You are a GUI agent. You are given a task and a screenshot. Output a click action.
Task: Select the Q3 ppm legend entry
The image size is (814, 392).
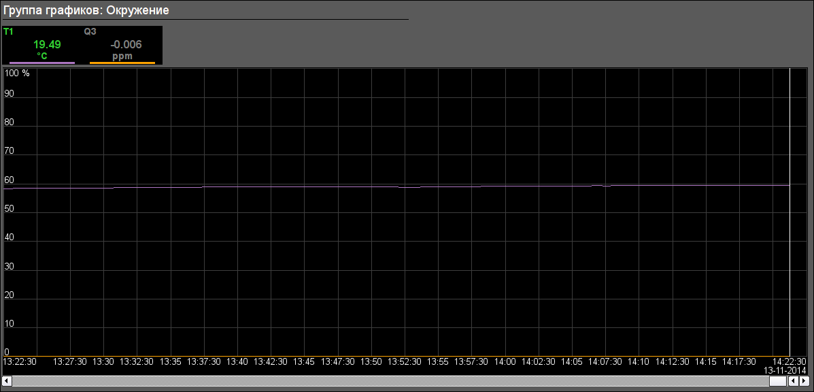point(122,45)
